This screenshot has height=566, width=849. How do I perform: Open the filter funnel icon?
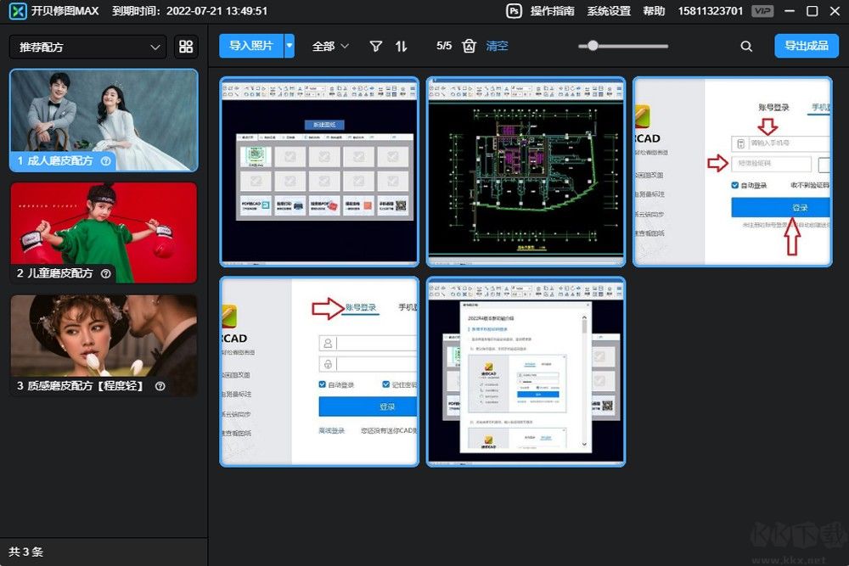[x=376, y=47]
